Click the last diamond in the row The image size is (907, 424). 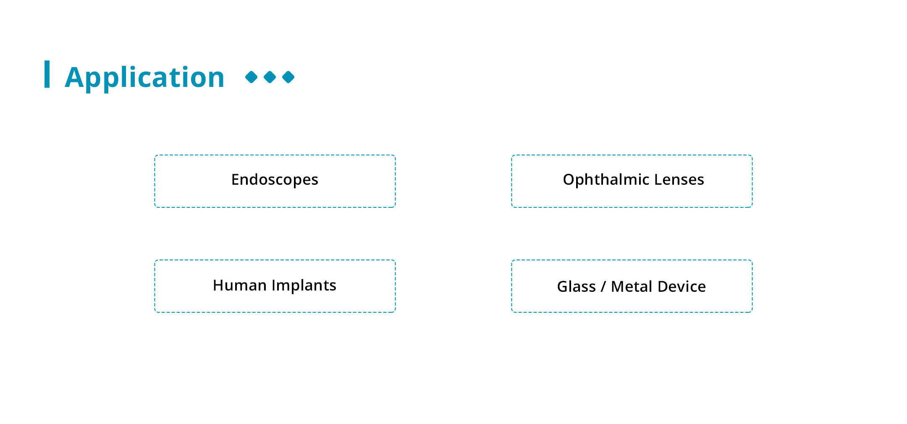[x=288, y=77]
